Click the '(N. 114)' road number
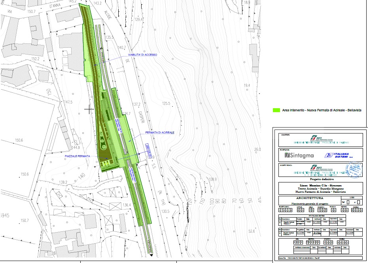The width and height of the screenshot is (369, 263). click(162, 198)
